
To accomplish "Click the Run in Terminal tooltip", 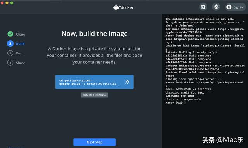I will pyautogui.click(x=95, y=95).
